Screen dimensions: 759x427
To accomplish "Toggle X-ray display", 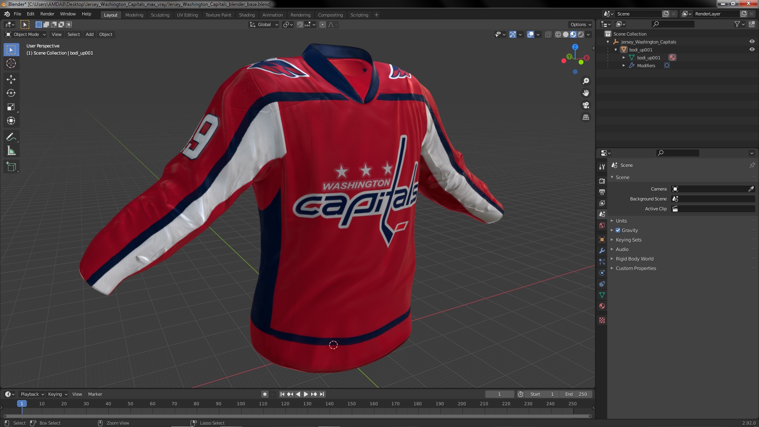I will coord(548,34).
